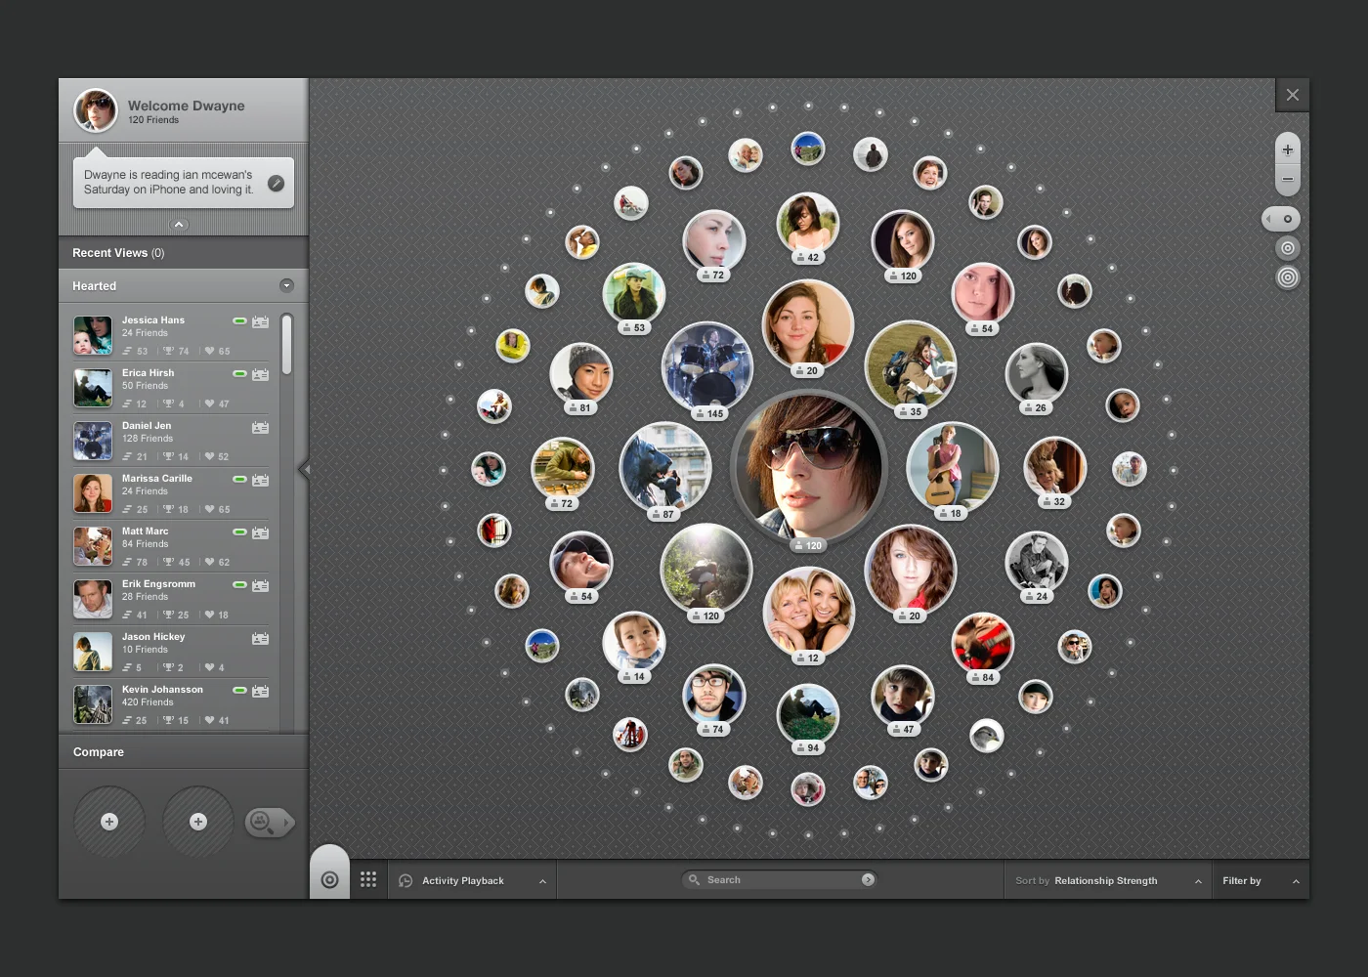Open Dwayne's profile picture in header
The width and height of the screenshot is (1368, 977).
coord(96,110)
